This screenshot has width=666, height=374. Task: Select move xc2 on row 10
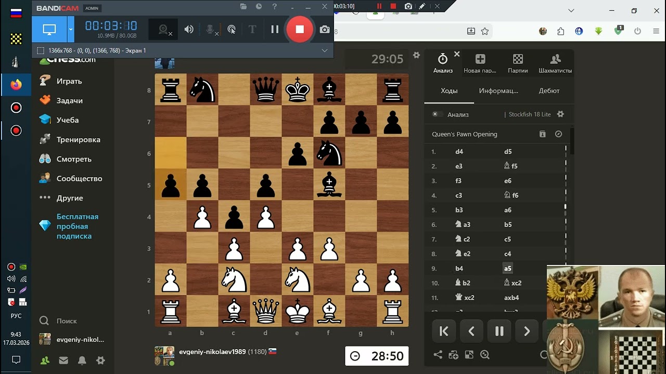513,283
